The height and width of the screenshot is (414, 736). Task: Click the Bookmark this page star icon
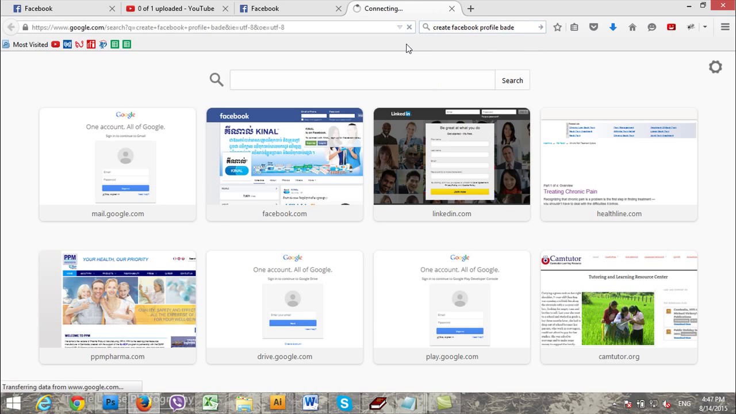tap(557, 27)
